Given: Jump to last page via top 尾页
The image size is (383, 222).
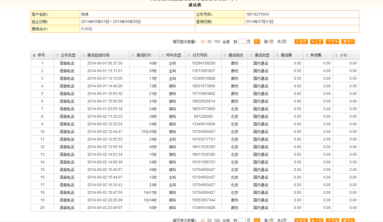Looking at the screenshot, I should click(x=348, y=42).
